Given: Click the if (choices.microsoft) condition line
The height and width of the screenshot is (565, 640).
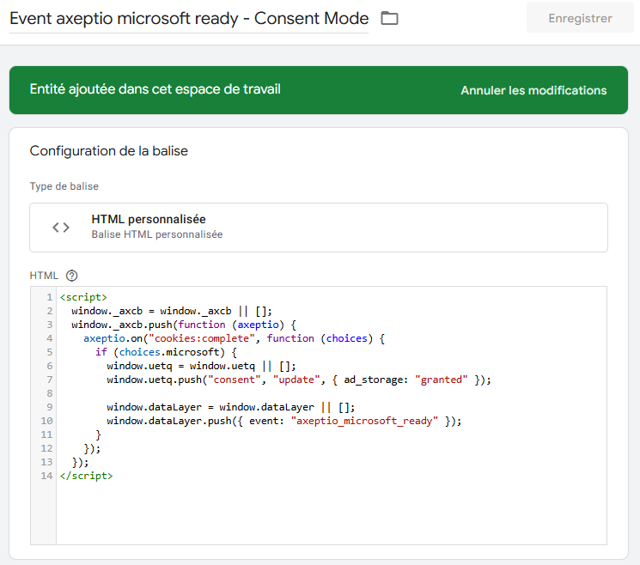Looking at the screenshot, I should coord(166,352).
